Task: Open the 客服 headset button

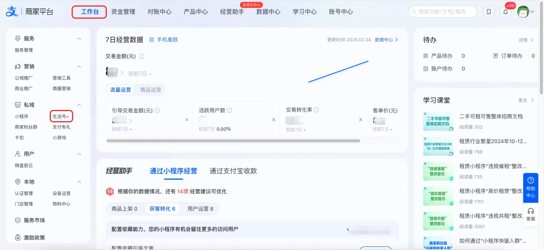Action: pyautogui.click(x=531, y=215)
